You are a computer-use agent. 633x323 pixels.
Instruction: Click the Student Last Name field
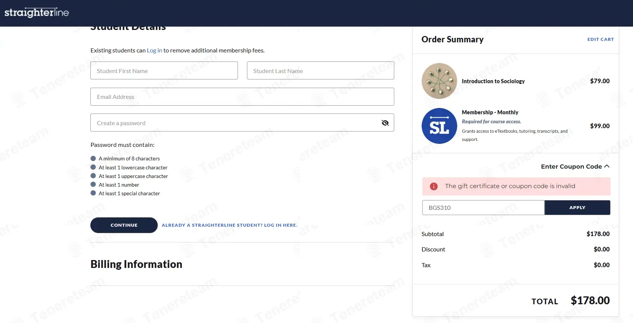320,70
